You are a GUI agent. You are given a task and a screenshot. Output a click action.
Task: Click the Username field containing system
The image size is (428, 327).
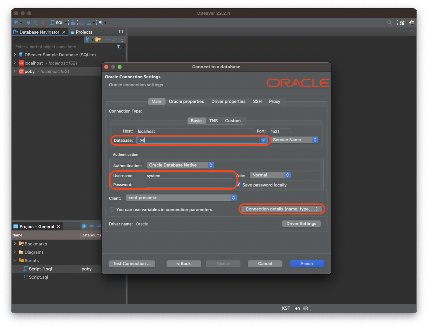[190, 175]
